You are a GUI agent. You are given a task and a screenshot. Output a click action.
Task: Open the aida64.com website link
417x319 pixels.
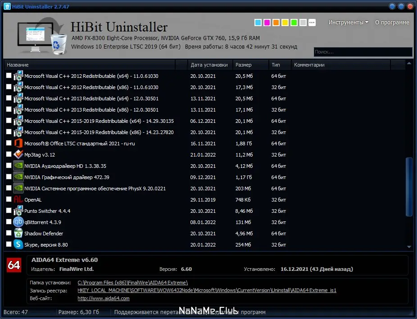(104, 298)
